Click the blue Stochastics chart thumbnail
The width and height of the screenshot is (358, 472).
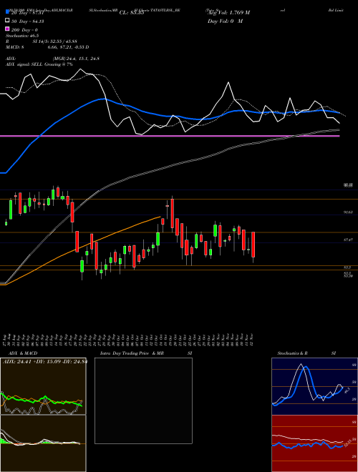[x=314, y=386]
